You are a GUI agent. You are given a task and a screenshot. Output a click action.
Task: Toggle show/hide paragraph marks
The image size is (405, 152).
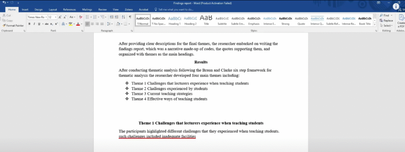(130, 17)
